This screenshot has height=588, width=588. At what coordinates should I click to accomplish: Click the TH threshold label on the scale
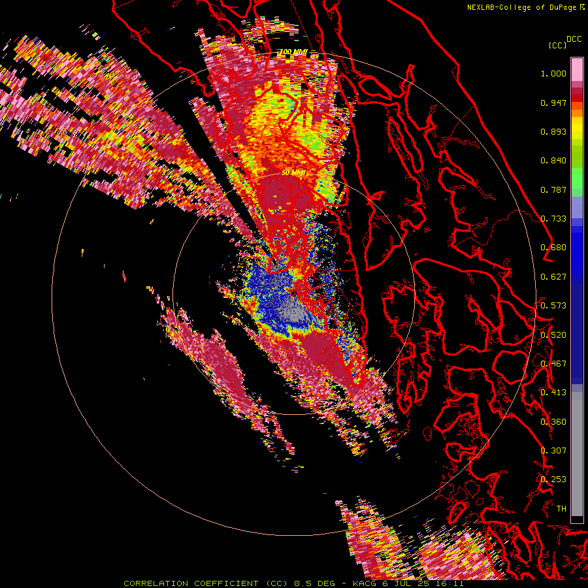click(x=561, y=509)
